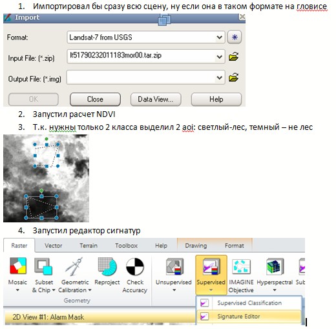Switch to the Toolbox ribbon tab
The height and width of the screenshot is (329, 336).
[126, 246]
